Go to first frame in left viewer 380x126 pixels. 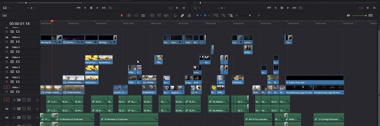(79, 8)
